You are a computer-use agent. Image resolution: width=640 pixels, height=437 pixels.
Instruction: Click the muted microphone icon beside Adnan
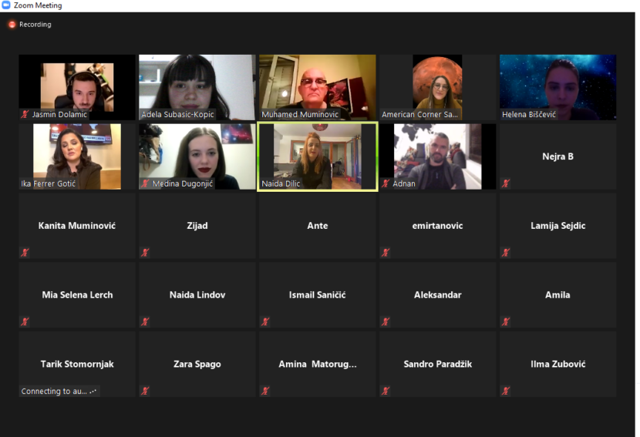pos(386,183)
